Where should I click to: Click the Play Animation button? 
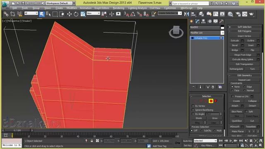tap(231, 141)
